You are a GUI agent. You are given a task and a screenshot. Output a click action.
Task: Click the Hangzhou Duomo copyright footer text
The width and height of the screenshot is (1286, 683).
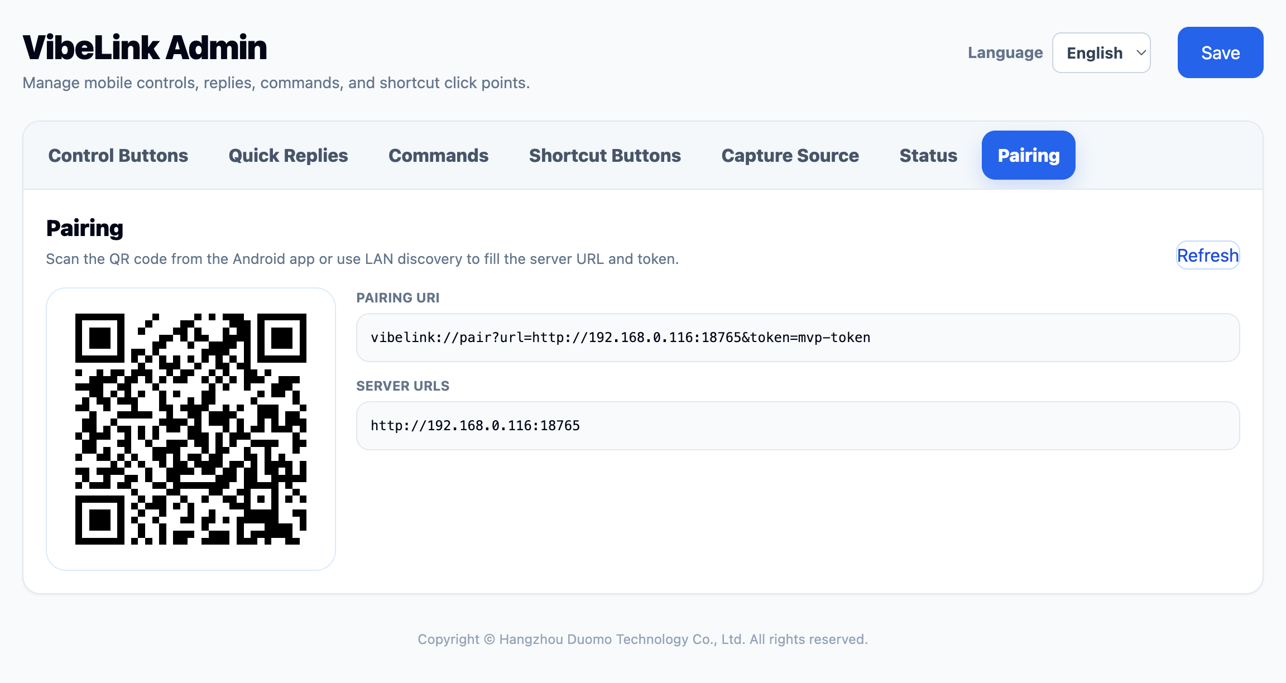pos(642,639)
